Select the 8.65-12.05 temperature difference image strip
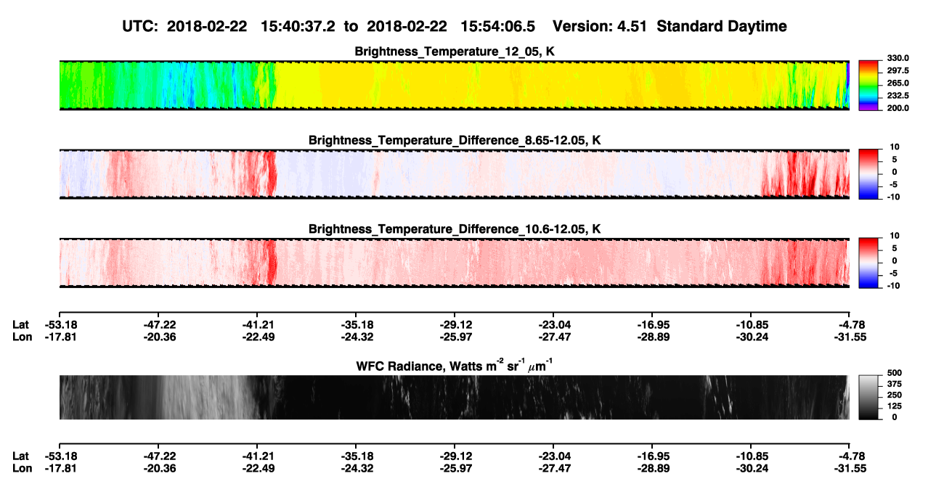The height and width of the screenshot is (484, 944). pyautogui.click(x=454, y=173)
